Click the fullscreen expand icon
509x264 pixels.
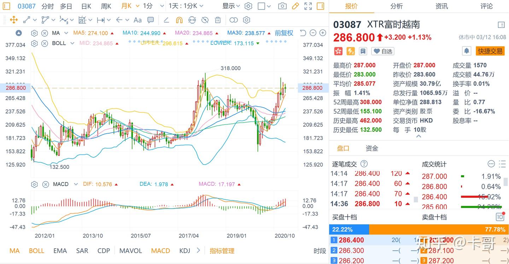click(x=308, y=6)
